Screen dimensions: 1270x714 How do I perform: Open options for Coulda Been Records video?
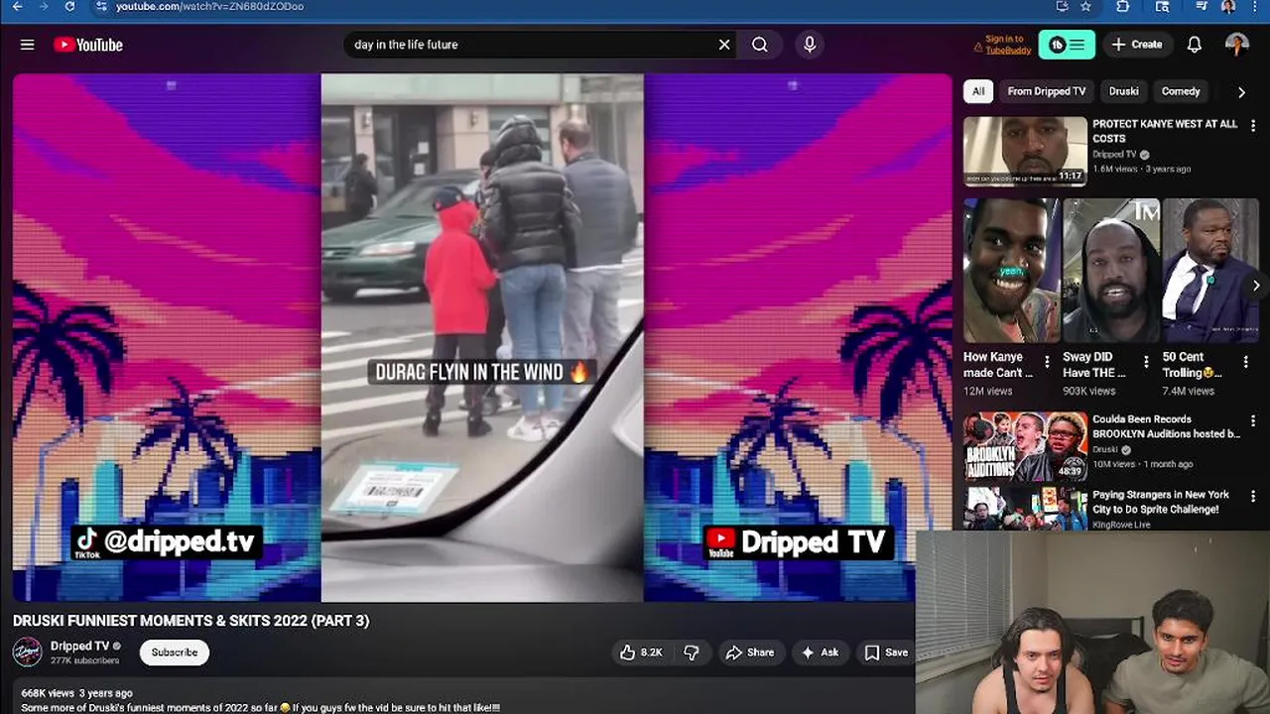(x=1253, y=421)
